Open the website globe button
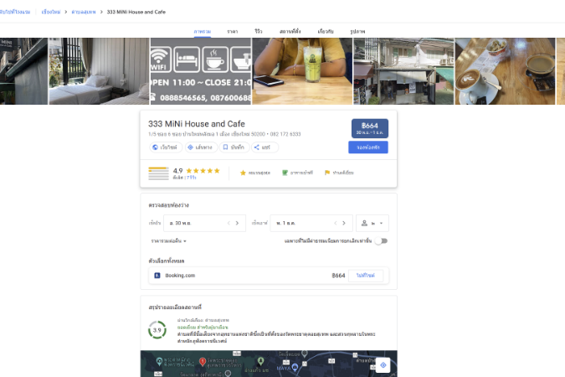 tap(166, 147)
